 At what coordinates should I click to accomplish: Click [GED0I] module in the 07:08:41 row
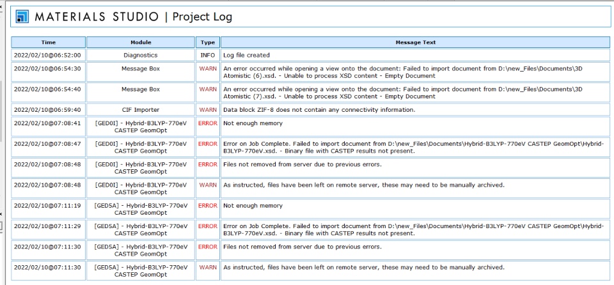(141, 127)
